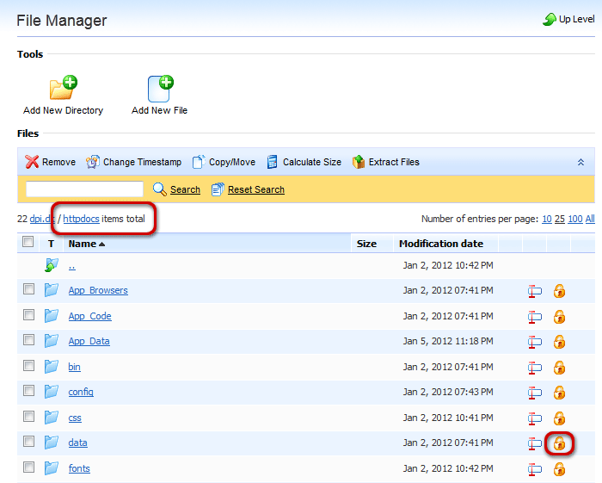Image resolution: width=602 pixels, height=483 pixels.
Task: Open the bin folder link
Action: pyautogui.click(x=75, y=367)
